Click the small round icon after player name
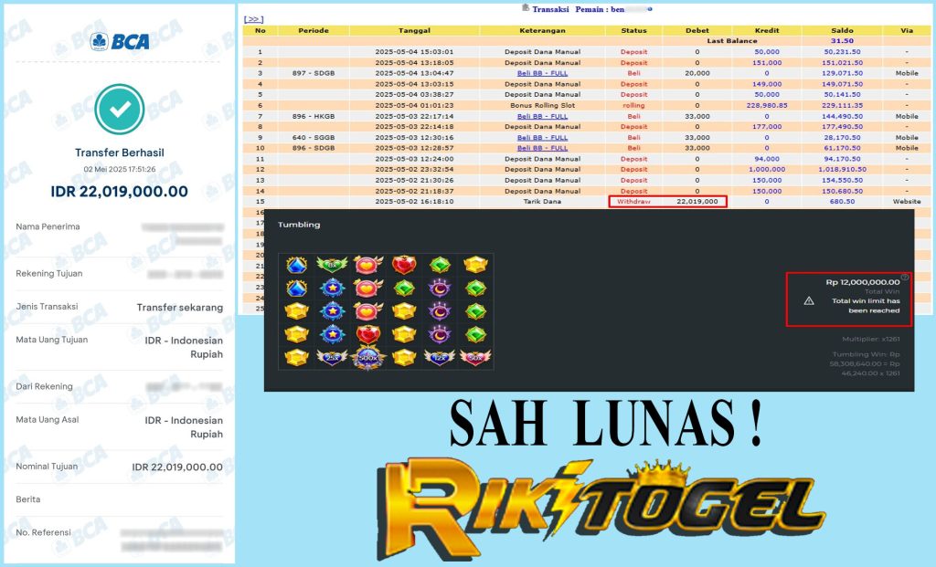Image resolution: width=936 pixels, height=567 pixels. pos(650,9)
